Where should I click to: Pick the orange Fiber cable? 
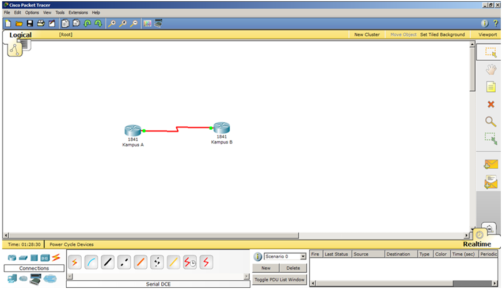(140, 262)
